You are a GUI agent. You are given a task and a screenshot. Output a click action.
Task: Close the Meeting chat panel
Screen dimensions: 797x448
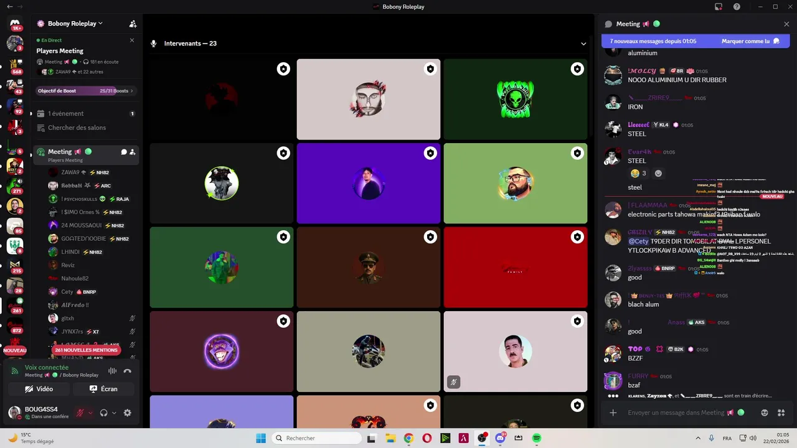tap(786, 24)
